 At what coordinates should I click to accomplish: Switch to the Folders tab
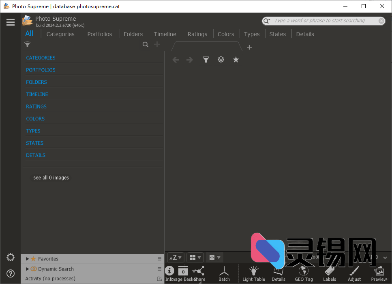[x=133, y=34]
